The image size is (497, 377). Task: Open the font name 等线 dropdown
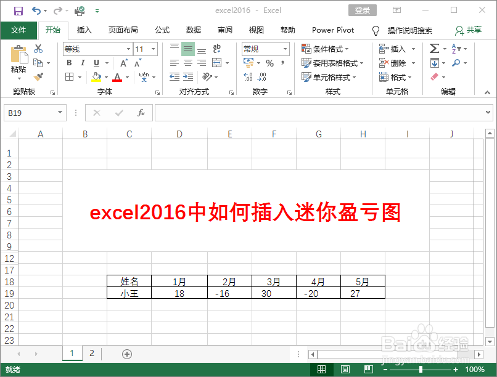[128, 49]
